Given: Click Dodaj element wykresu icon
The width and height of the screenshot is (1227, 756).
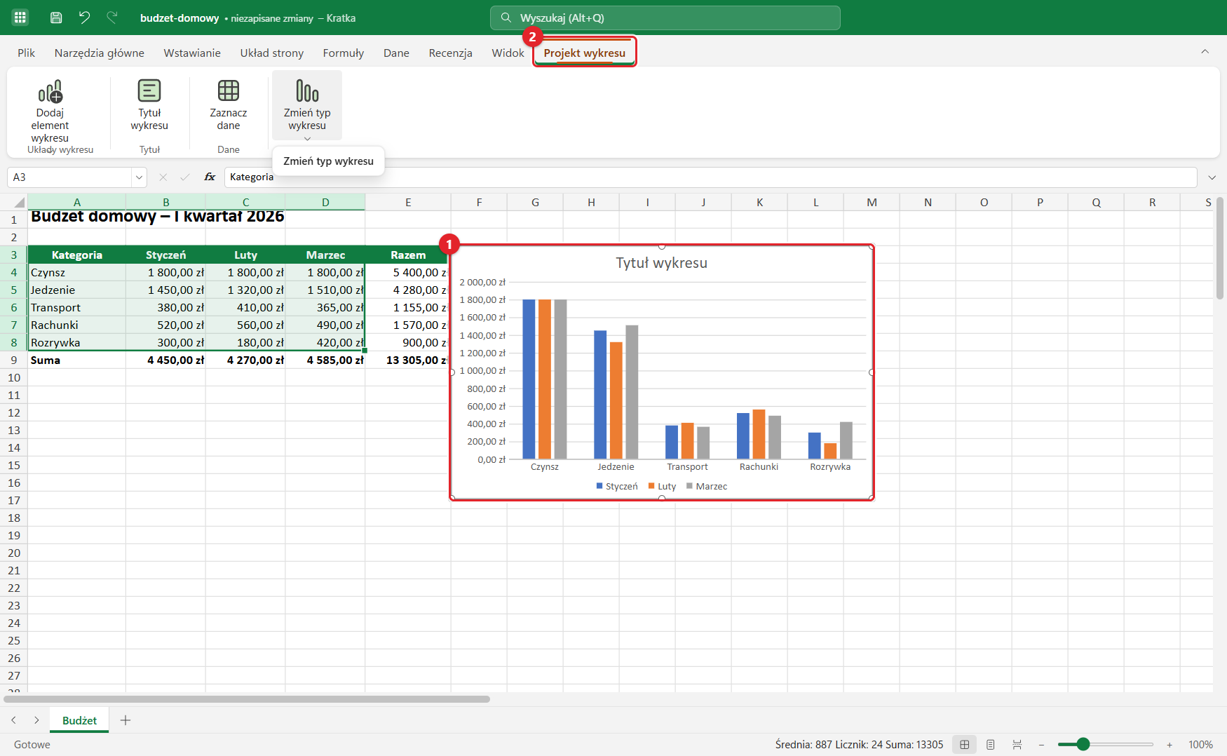Looking at the screenshot, I should 50,91.
